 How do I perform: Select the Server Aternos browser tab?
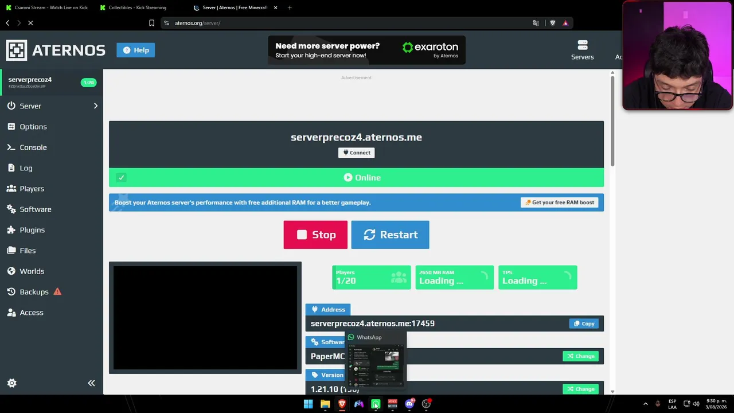point(234,7)
